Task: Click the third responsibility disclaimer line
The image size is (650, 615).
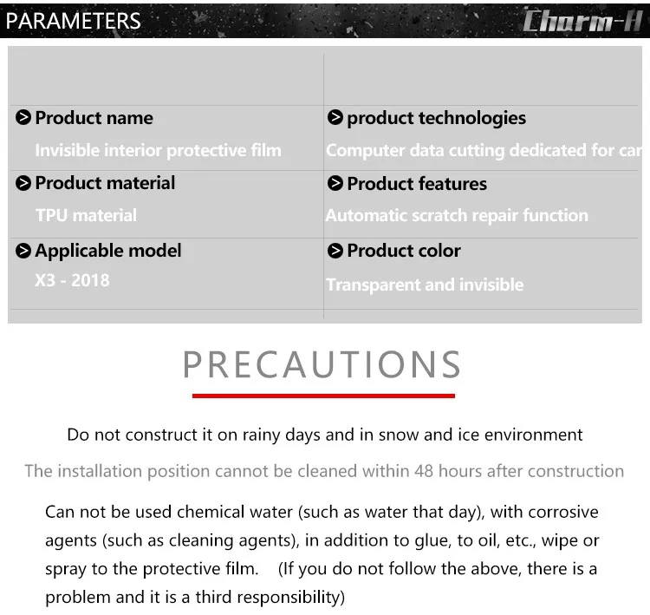Action: click(195, 598)
